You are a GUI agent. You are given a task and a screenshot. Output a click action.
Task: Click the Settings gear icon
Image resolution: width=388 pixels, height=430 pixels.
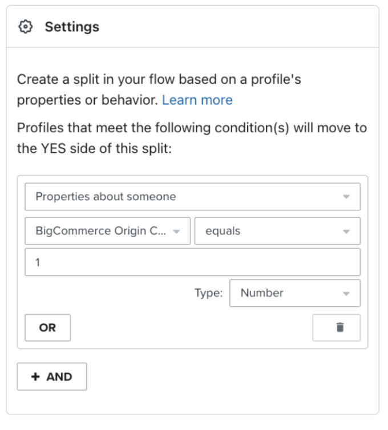point(26,27)
